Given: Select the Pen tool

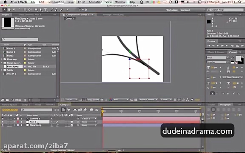Looking at the screenshot, I should 41,10.
